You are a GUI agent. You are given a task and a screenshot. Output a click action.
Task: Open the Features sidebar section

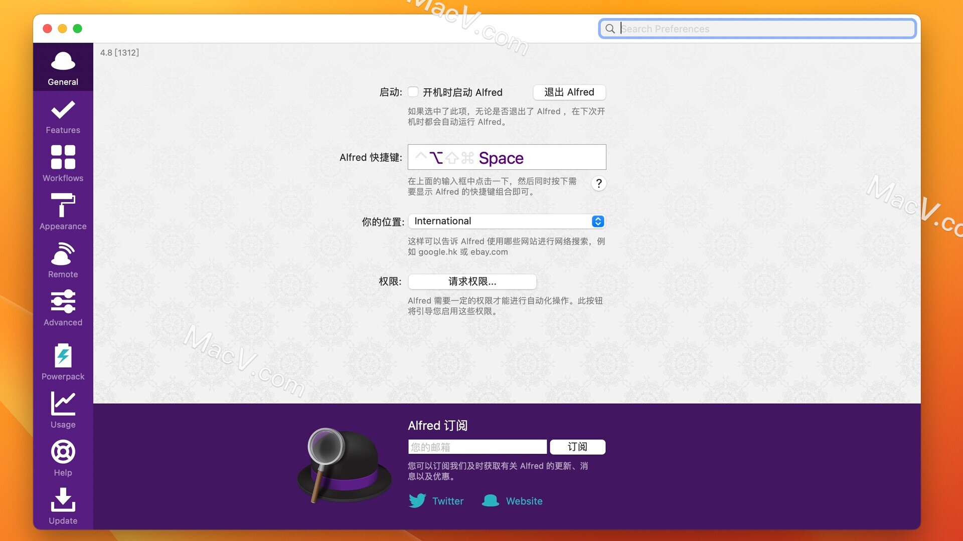tap(63, 117)
